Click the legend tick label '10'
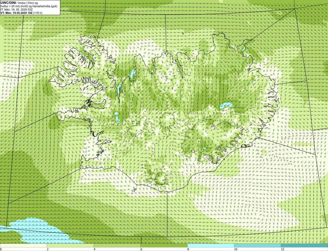This screenshot has height=251, width=328. pos(235,249)
